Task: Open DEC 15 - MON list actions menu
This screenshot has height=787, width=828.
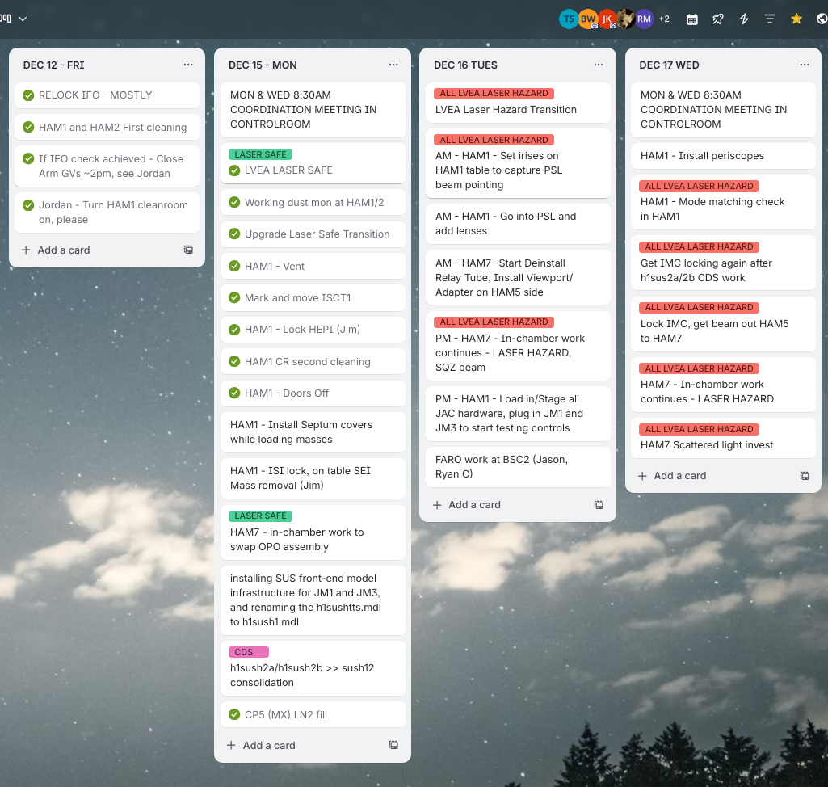Action: click(x=393, y=65)
